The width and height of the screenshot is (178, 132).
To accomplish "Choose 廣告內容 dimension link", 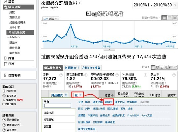I will click(x=120, y=102).
